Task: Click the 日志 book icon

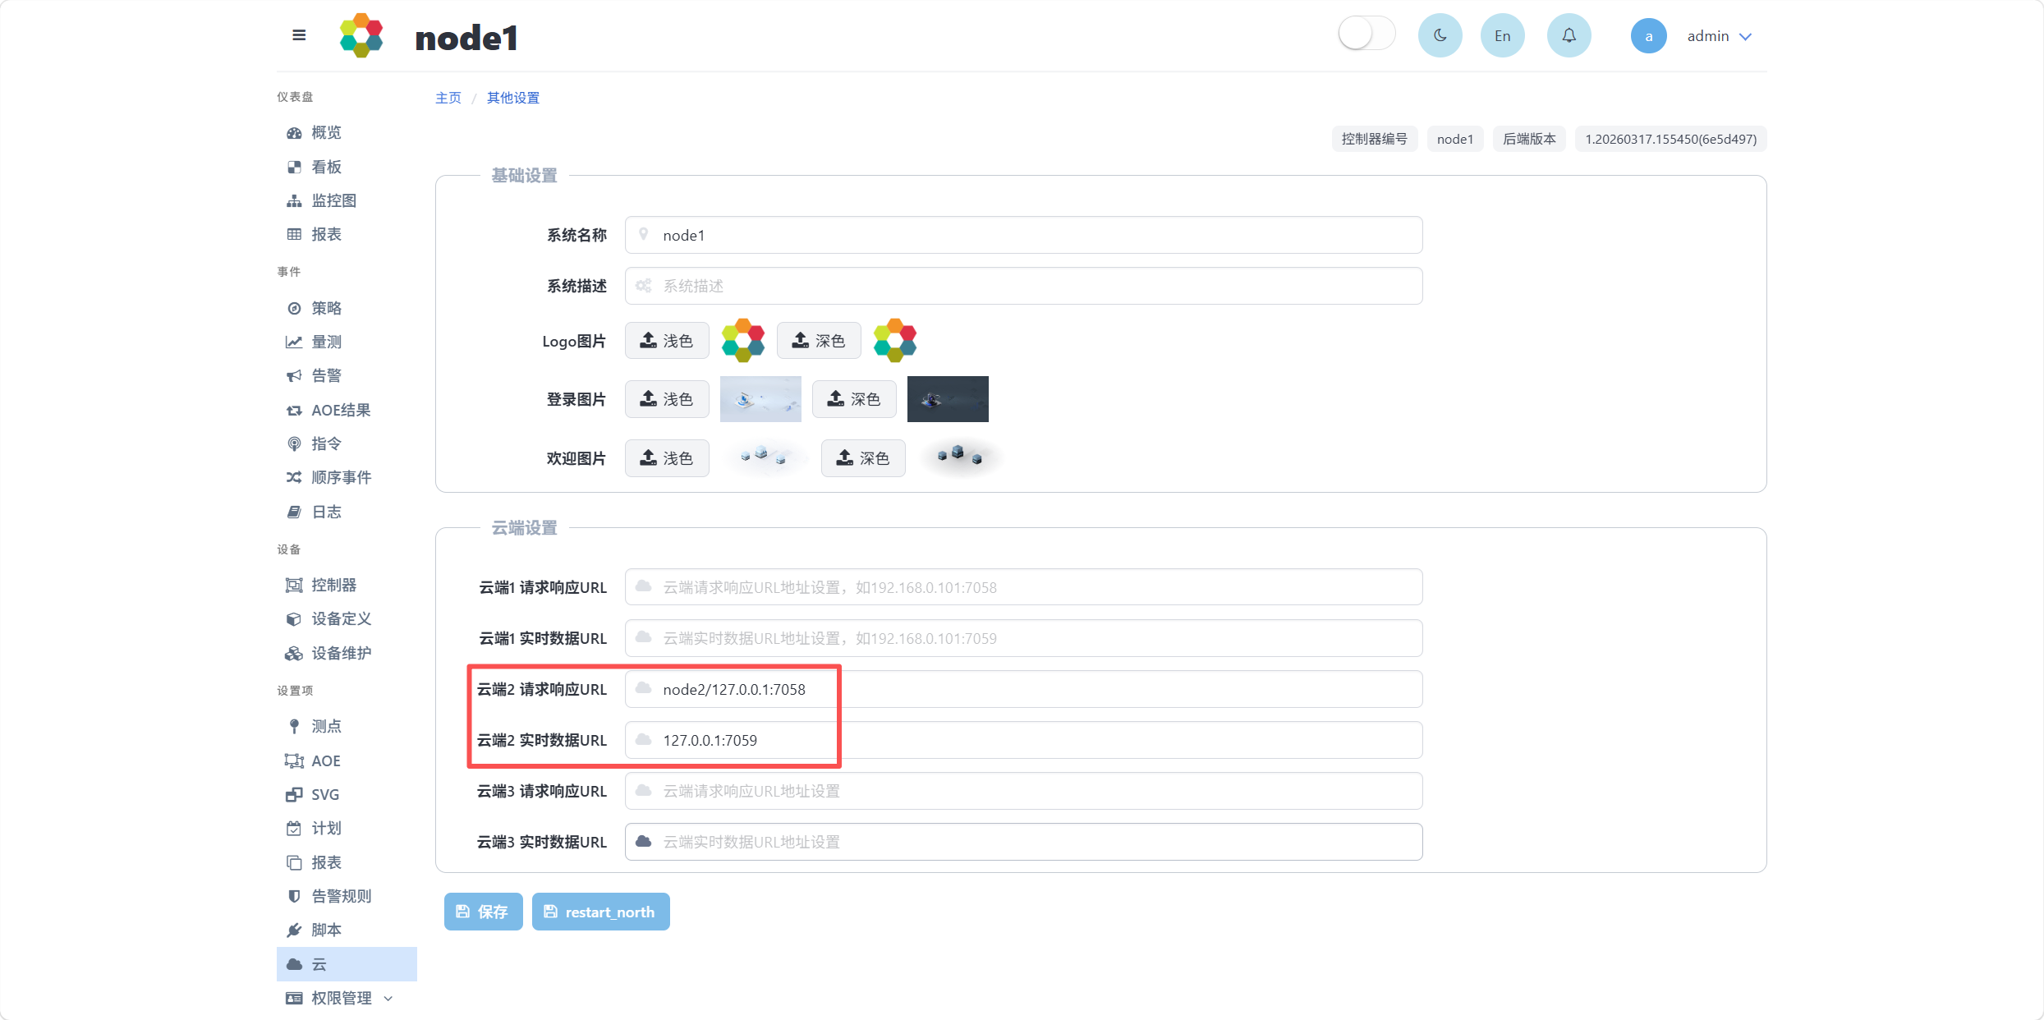Action: (x=294, y=512)
